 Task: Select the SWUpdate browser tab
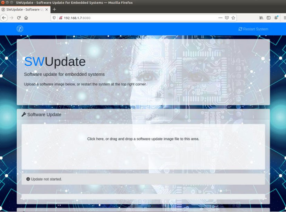click(24, 9)
